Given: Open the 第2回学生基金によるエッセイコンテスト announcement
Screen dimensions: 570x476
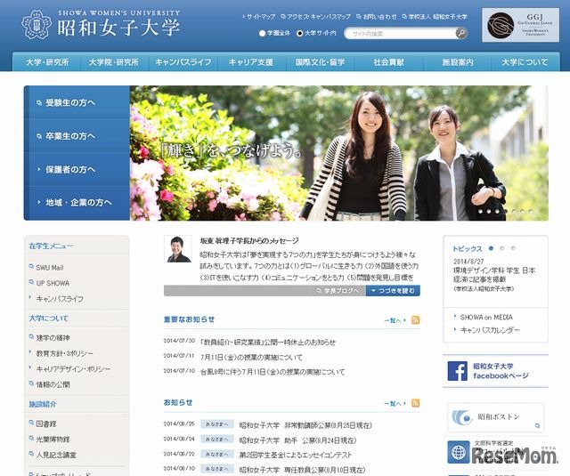Looking at the screenshot, I should click(296, 455).
